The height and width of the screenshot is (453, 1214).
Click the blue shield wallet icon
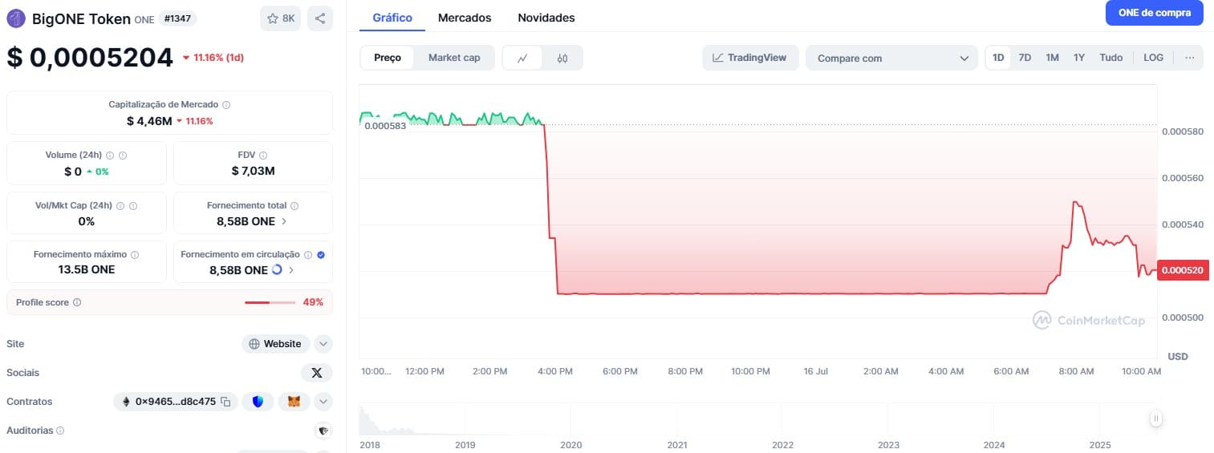258,402
